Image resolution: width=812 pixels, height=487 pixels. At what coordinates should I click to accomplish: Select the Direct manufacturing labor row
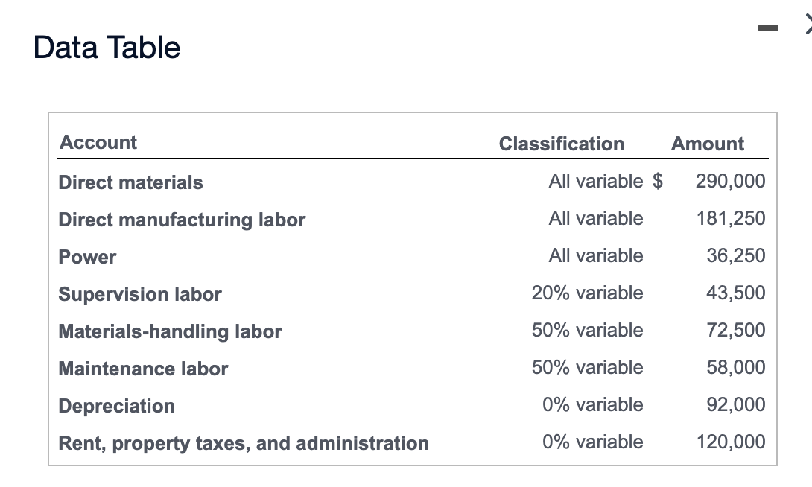tap(182, 220)
